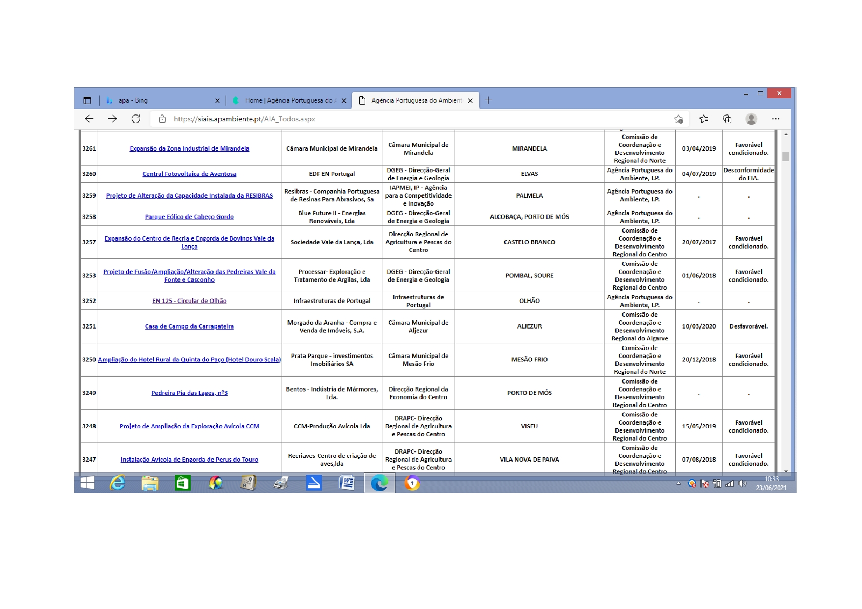Screen dimensions: 862x609
Task: Open Microsoft Store from taskbar
Action: point(182,483)
